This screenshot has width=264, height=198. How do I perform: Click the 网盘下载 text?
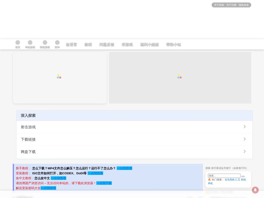tap(28, 152)
